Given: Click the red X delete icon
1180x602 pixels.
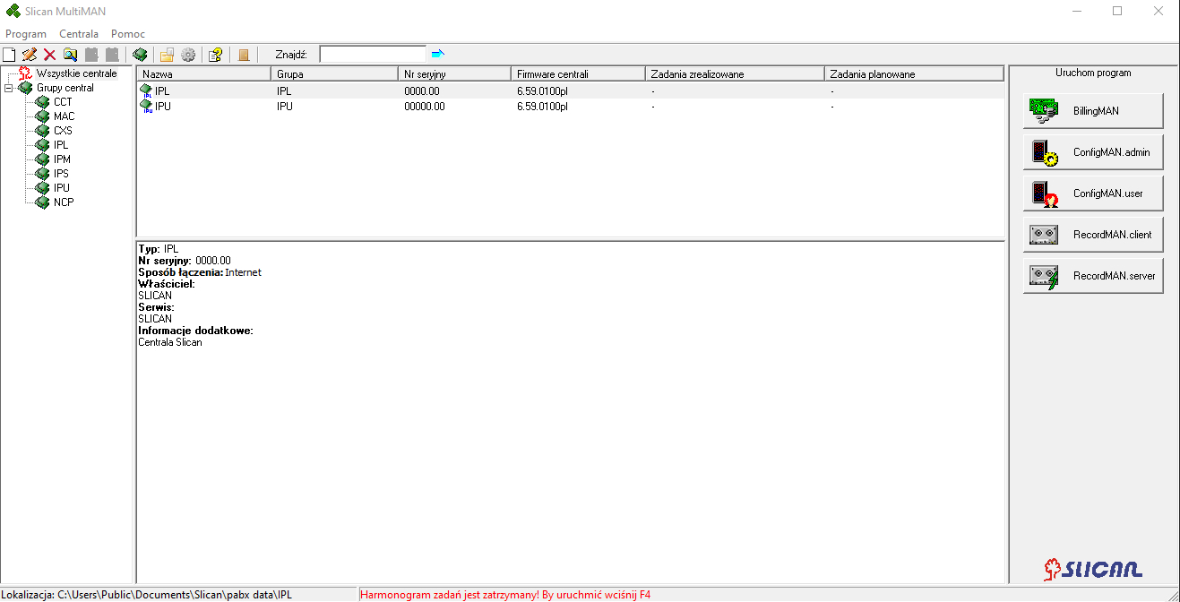Looking at the screenshot, I should point(50,55).
